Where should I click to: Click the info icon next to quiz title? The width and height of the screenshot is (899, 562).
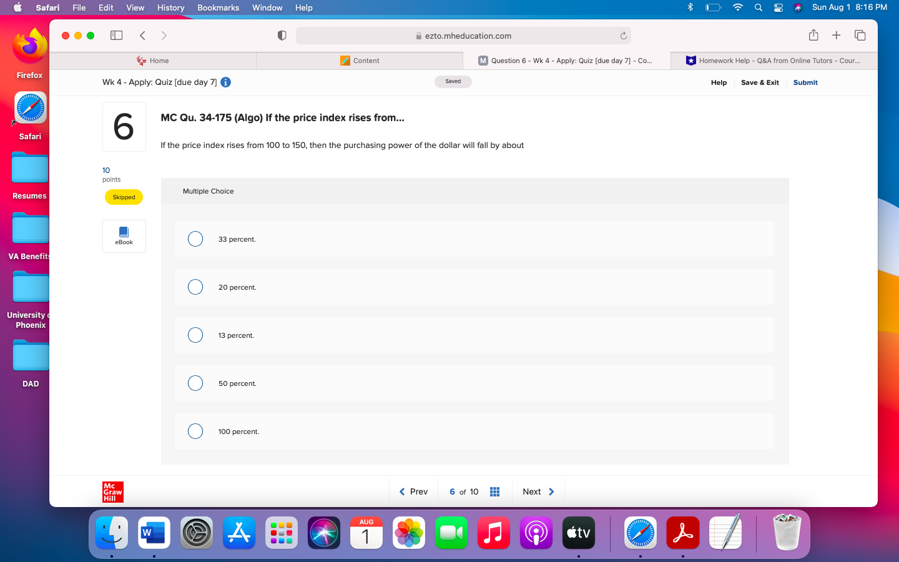click(225, 82)
